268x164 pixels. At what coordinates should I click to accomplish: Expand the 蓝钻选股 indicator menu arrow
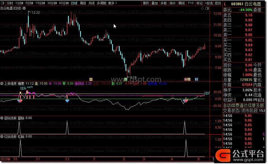tap(2, 118)
